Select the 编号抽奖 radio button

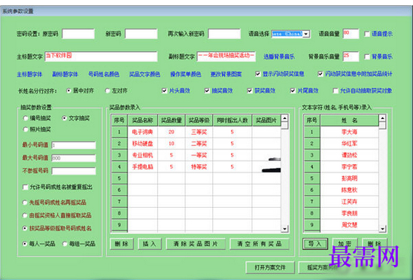pos(26,118)
